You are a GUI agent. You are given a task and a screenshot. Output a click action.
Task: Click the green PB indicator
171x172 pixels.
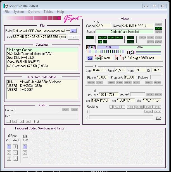100,42
